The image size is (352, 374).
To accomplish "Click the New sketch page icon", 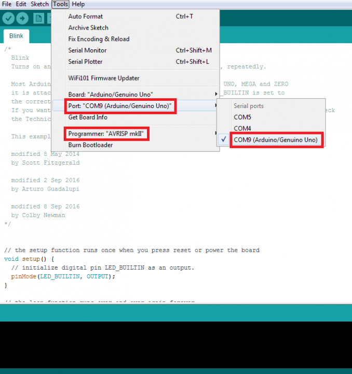I will tap(38, 18).
